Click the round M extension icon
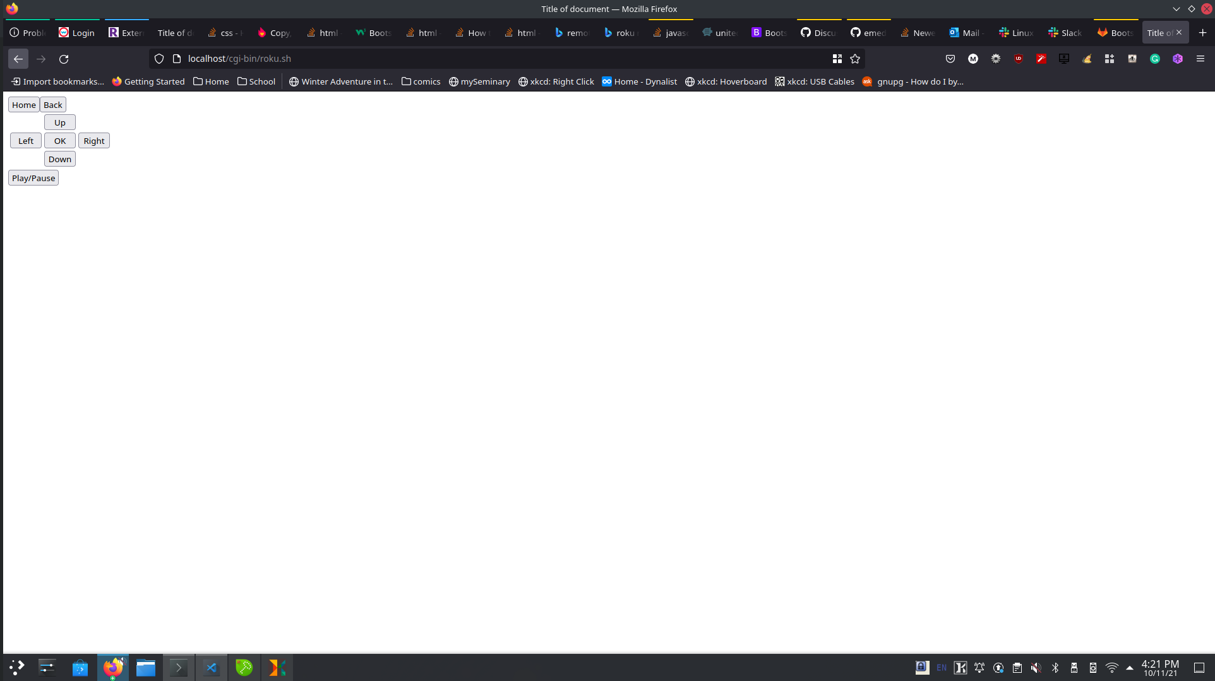1215x681 pixels. tap(973, 59)
